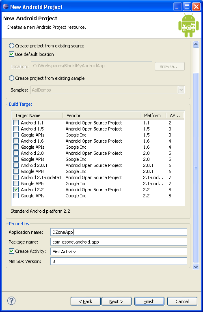The image size is (203, 312).
Task: Maximize the New Android Project window
Action: click(x=187, y=7)
